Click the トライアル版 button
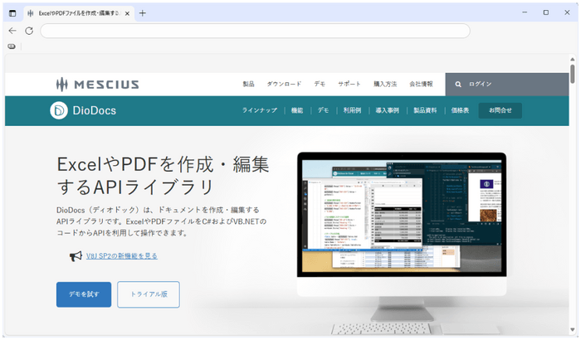Image resolution: width=581 pixels, height=340 pixels. point(149,294)
